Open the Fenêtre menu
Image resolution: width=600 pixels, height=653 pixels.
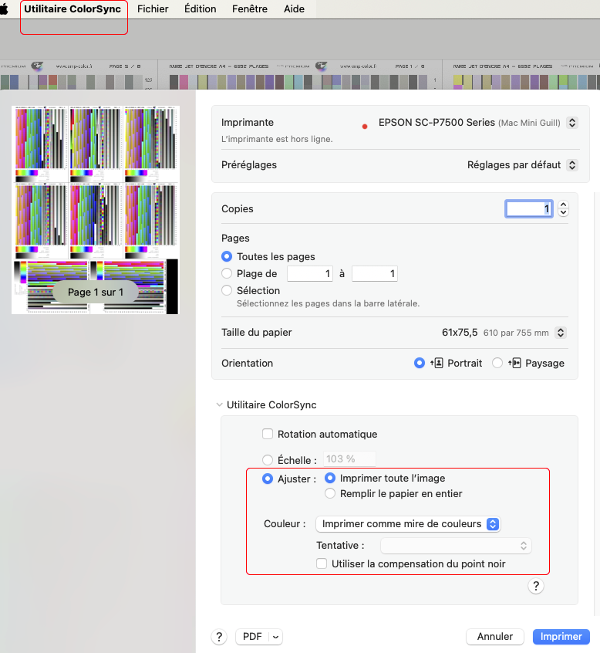pos(250,9)
